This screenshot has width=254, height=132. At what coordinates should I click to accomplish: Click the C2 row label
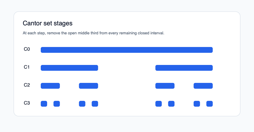point(27,85)
